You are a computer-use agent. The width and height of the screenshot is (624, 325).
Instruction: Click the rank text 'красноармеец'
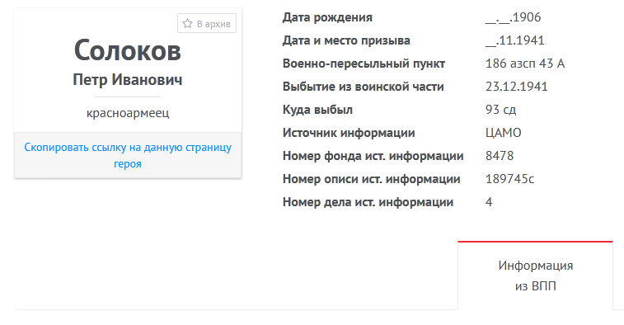[128, 113]
